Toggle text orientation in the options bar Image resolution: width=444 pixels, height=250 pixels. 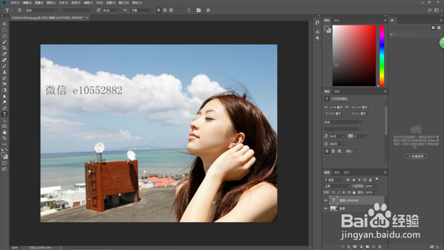[19, 10]
